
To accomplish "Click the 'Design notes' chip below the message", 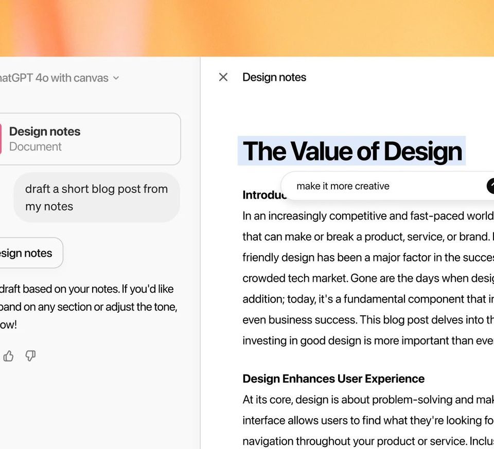I will click(28, 253).
